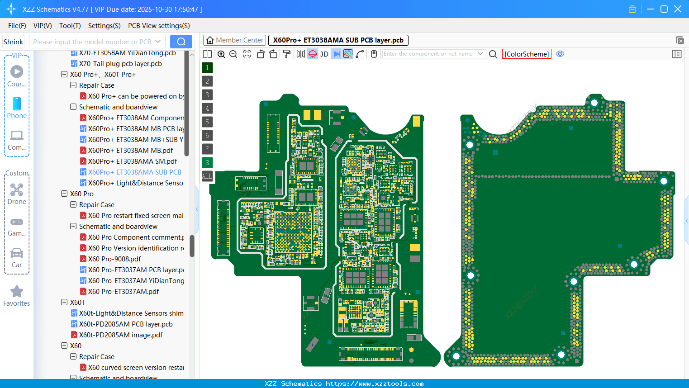Switch to X60Pro+ ET3038AMA SUB PCB tab
Image resolution: width=689 pixels, height=388 pixels.
337,40
